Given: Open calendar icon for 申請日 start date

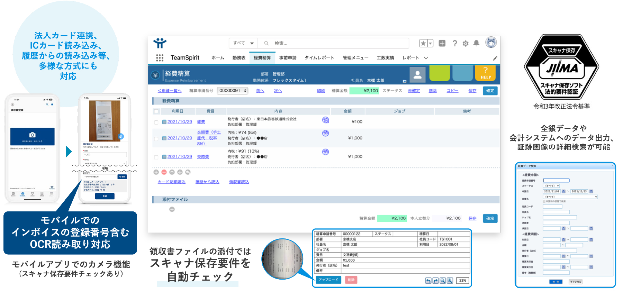Looking at the screenshot, I should 563,191.
